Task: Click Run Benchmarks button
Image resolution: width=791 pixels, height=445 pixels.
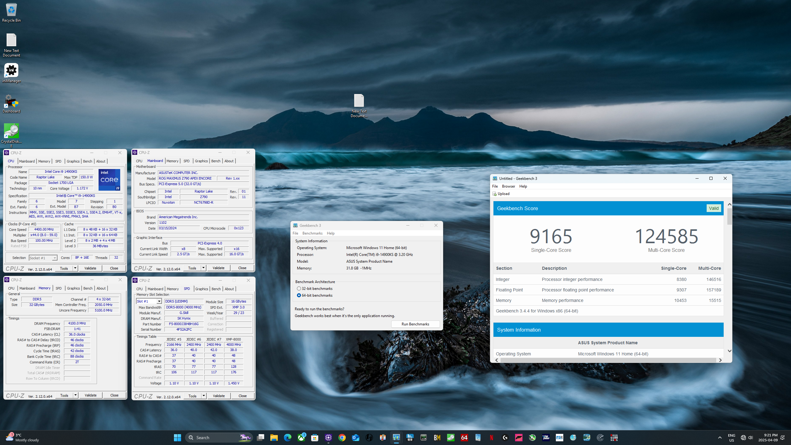Action: tap(415, 324)
